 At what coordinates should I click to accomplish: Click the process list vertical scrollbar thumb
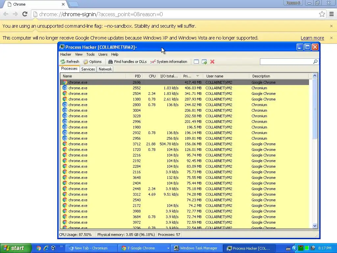click(x=315, y=109)
